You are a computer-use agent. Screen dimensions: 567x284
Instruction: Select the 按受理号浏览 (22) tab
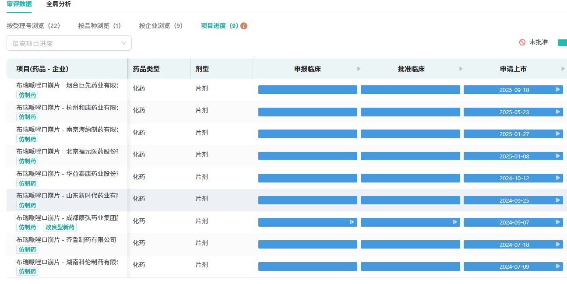tap(33, 26)
